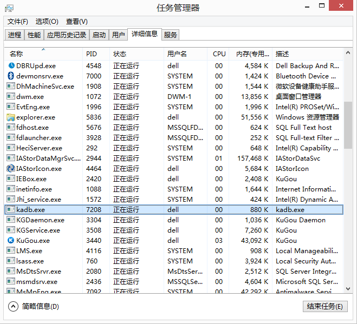Click PID value 2944
The image size is (357, 324).
(x=94, y=158)
